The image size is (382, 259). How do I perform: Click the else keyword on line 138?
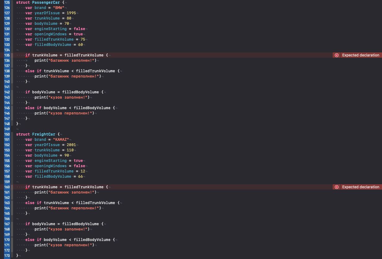(30, 71)
